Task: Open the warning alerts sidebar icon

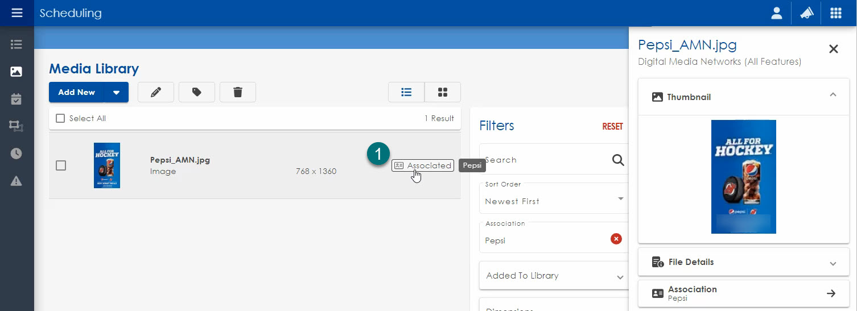Action: click(x=17, y=181)
